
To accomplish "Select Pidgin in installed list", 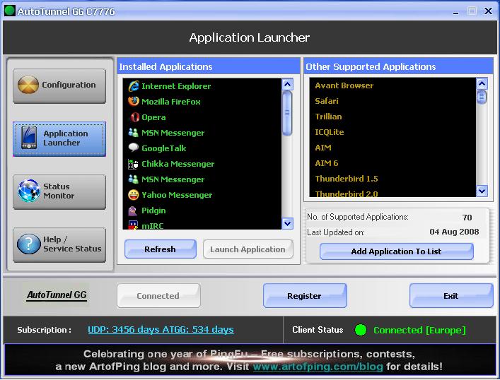I will pos(202,210).
